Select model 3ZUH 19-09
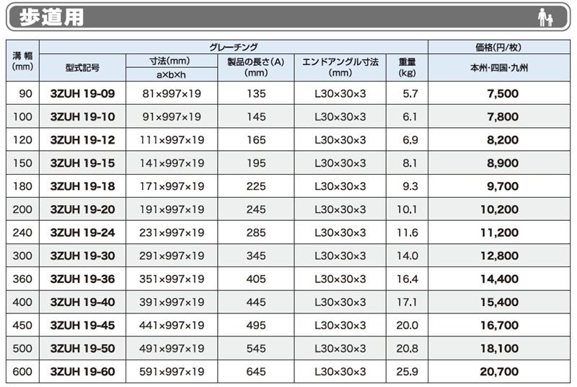Screen dimensions: 577x387 point(82,94)
